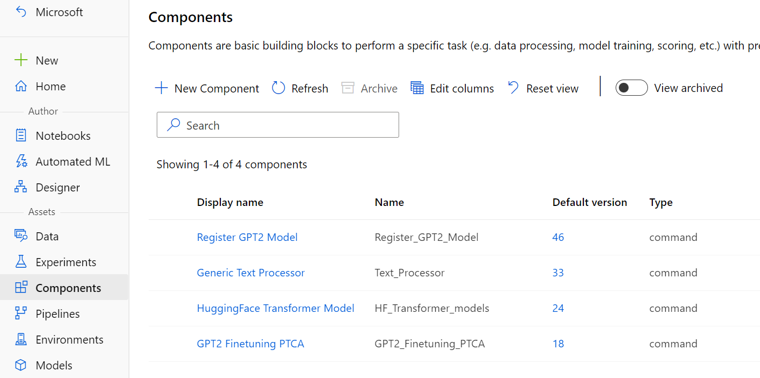Click the Default version column header
The height and width of the screenshot is (378, 760).
click(x=590, y=202)
